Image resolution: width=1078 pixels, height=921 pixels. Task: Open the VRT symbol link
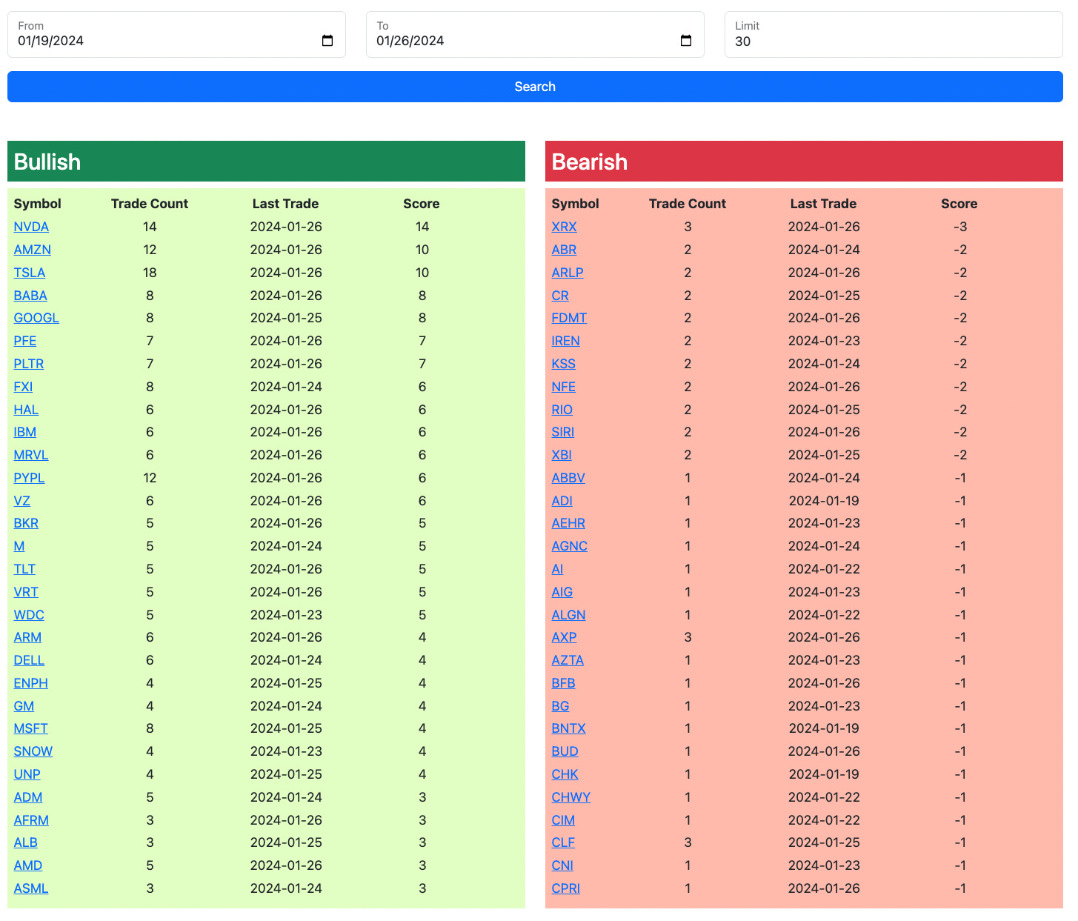(26, 592)
